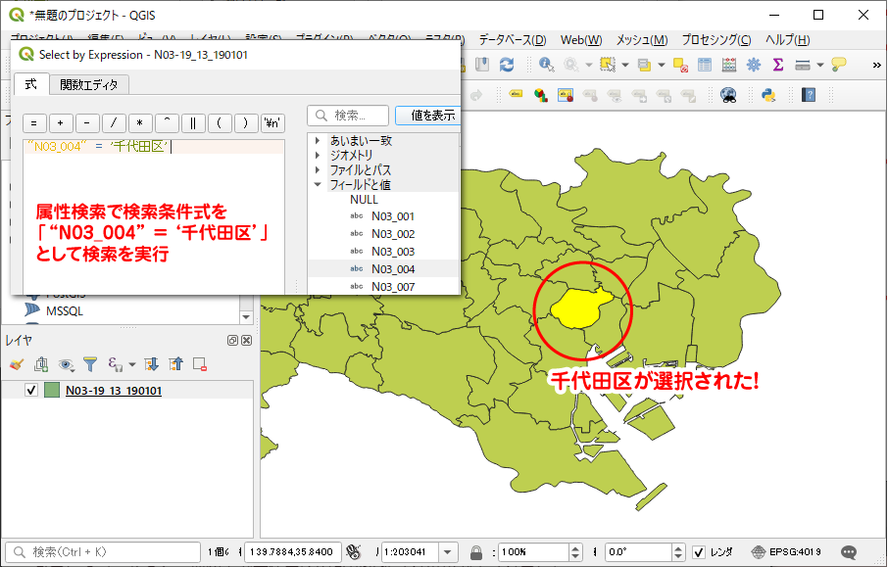Open the Python console icon
Screen dimensions: 888x567
[x=769, y=94]
